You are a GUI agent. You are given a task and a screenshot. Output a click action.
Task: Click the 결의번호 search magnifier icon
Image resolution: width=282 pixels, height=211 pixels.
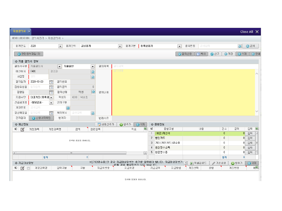[239, 46]
